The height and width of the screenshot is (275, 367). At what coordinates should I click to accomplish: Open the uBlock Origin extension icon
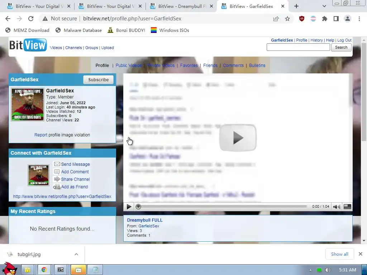[x=302, y=19]
